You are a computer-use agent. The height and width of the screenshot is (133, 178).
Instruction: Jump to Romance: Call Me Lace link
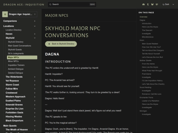point(152,94)
